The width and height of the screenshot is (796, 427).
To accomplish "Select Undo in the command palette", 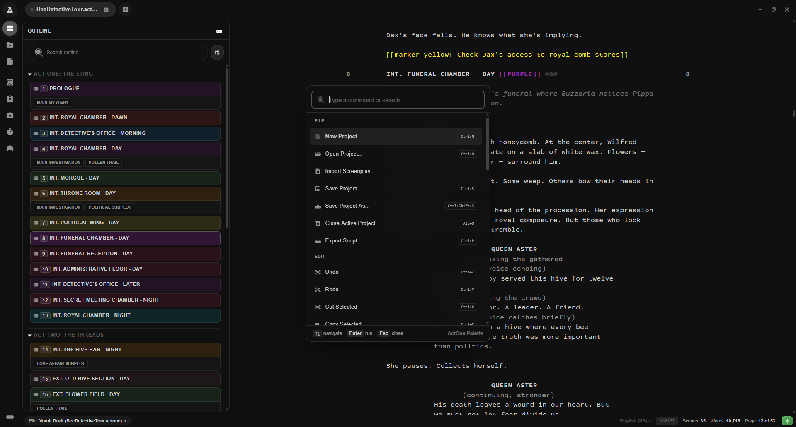I will click(396, 272).
